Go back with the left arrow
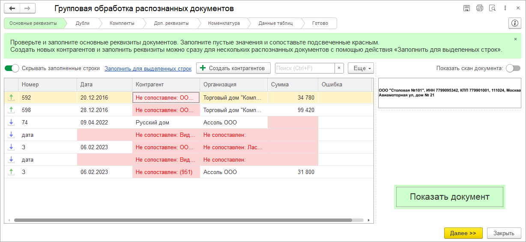526x242 pixels. 12,9
